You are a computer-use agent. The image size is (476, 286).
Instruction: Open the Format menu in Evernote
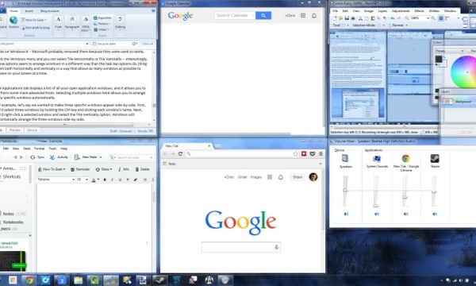click(39, 149)
